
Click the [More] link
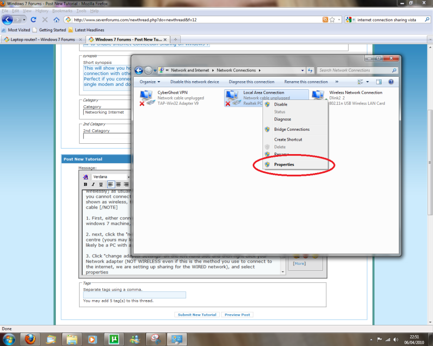point(299,263)
